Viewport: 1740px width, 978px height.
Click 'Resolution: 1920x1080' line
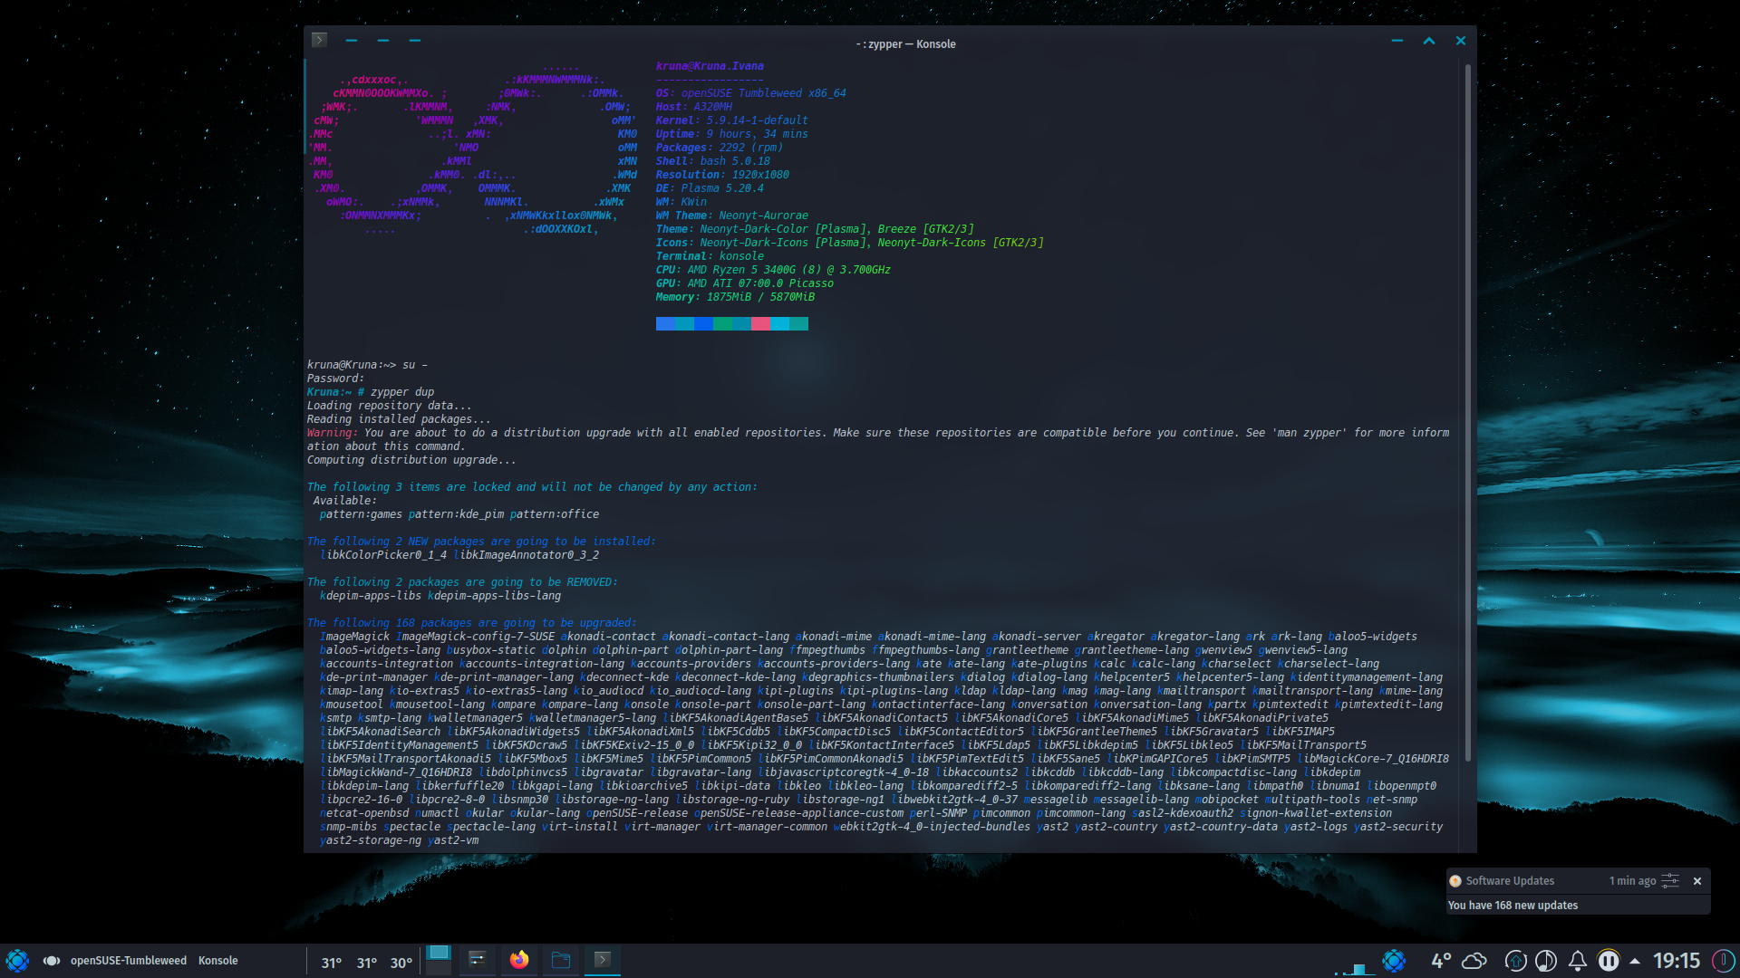pyautogui.click(x=722, y=175)
